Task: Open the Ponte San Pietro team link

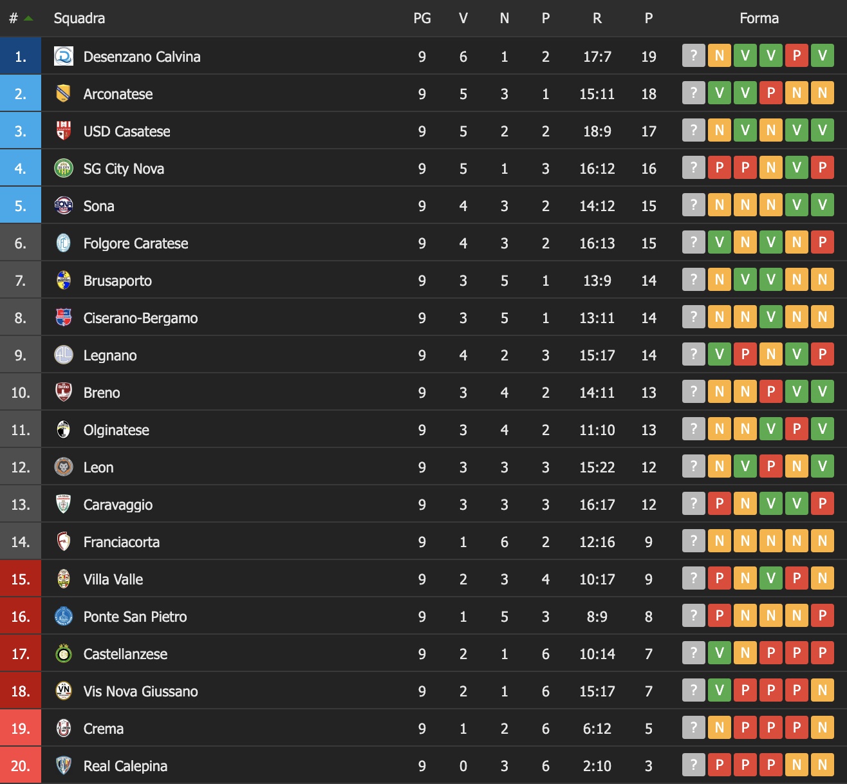Action: (135, 617)
